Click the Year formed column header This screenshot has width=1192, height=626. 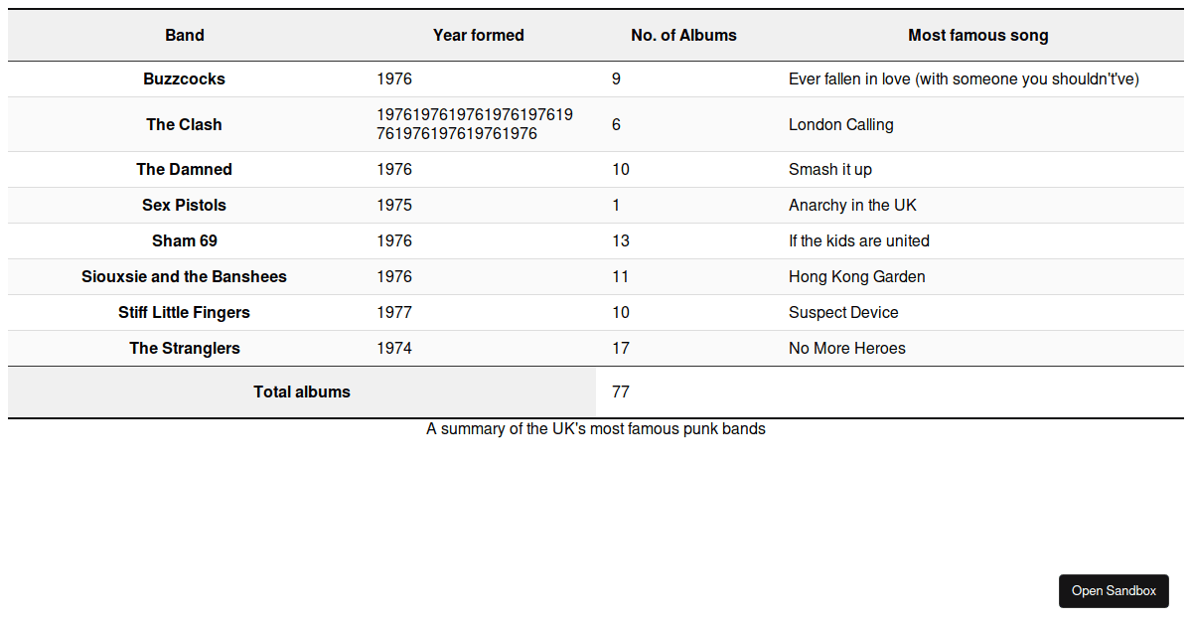(x=478, y=36)
